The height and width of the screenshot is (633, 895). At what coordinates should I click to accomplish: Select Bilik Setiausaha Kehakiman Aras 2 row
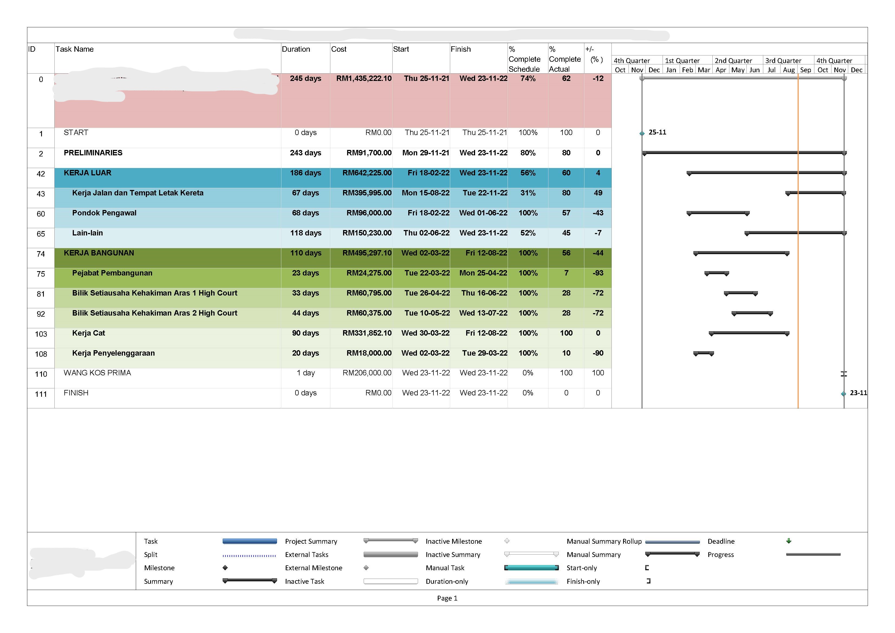click(319, 318)
